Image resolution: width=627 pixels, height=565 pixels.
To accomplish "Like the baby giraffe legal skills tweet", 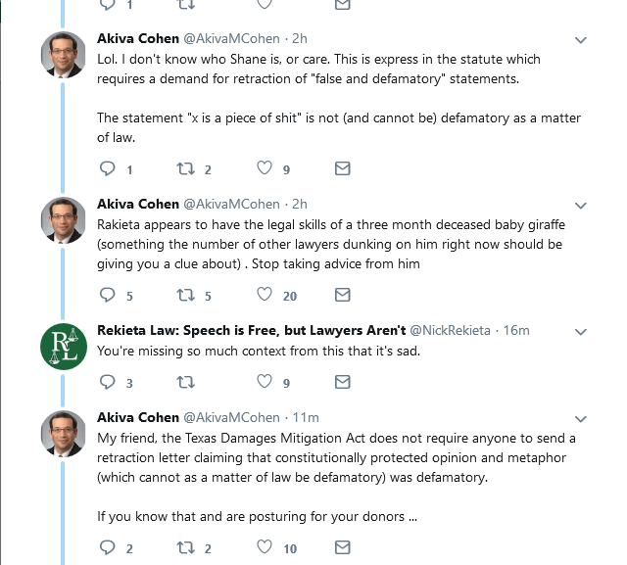I will [x=265, y=295].
